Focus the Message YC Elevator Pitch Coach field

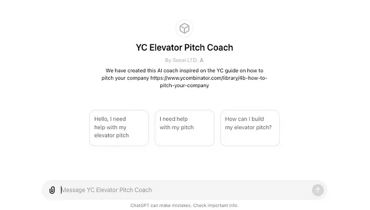pos(184,190)
